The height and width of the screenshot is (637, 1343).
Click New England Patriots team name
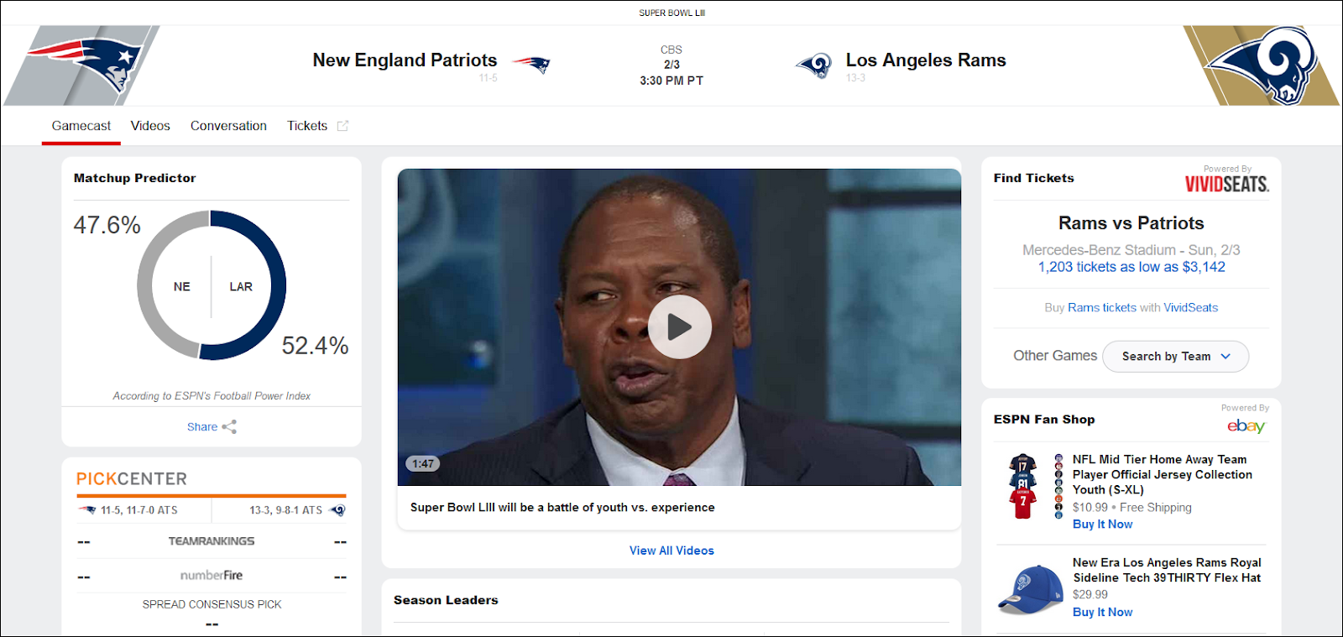tap(405, 60)
